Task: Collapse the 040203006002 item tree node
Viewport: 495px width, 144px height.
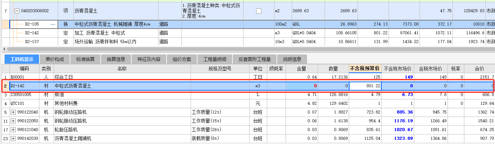Action: pyautogui.click(x=17, y=11)
